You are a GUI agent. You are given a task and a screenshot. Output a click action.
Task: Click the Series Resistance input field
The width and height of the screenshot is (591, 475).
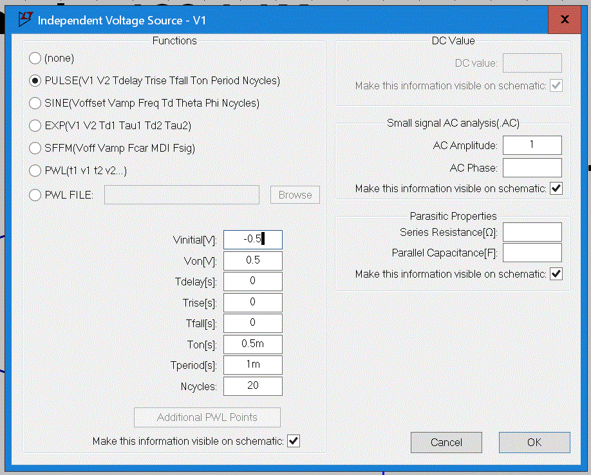click(x=532, y=231)
